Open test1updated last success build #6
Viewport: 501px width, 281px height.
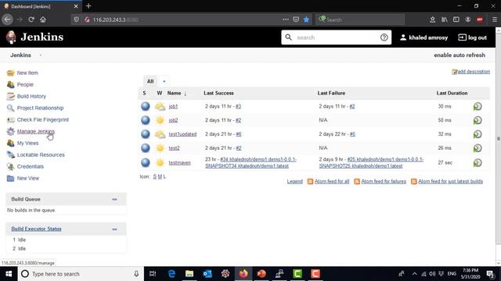[239, 134]
